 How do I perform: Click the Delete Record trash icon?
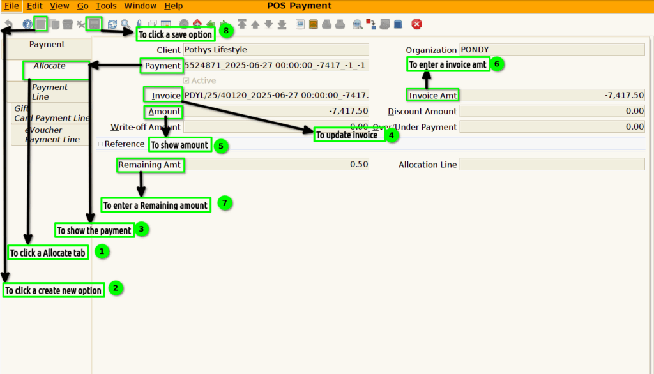(x=68, y=24)
